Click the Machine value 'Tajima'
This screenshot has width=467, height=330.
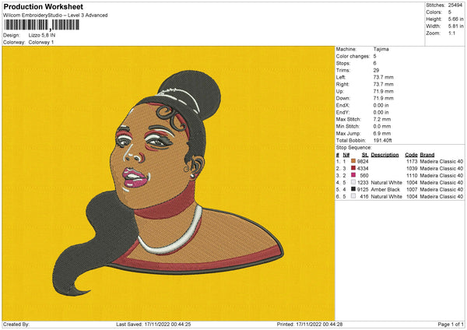[x=381, y=49]
